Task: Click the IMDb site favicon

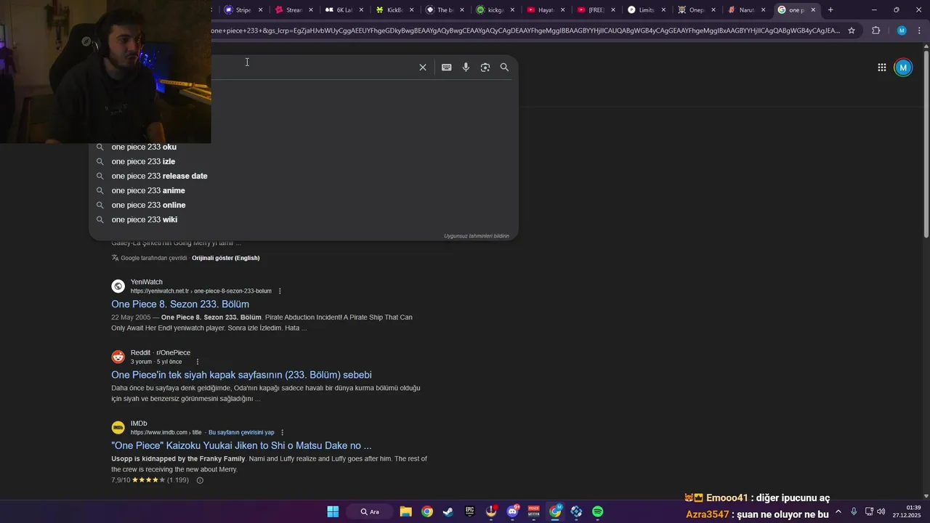Action: click(x=118, y=428)
